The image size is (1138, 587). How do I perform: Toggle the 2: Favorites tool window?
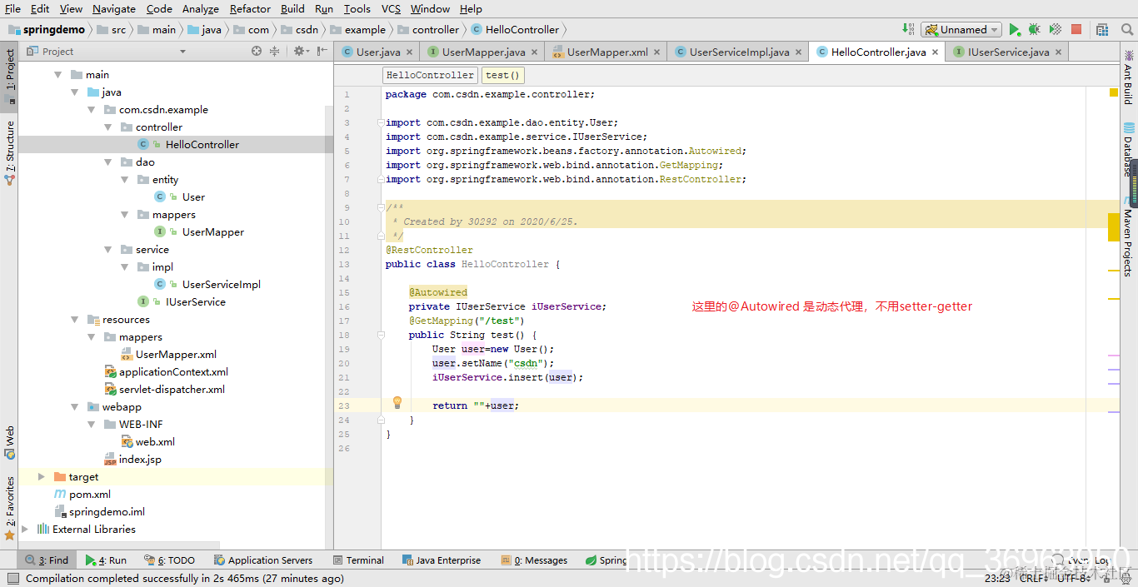[9, 508]
